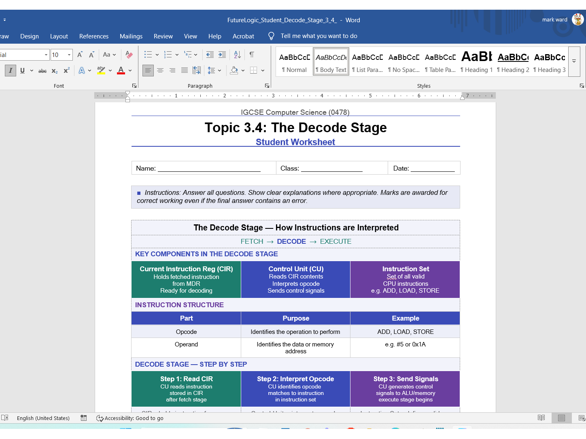Click Tell me what you want to do
Image resolution: width=586 pixels, height=439 pixels.
319,36
